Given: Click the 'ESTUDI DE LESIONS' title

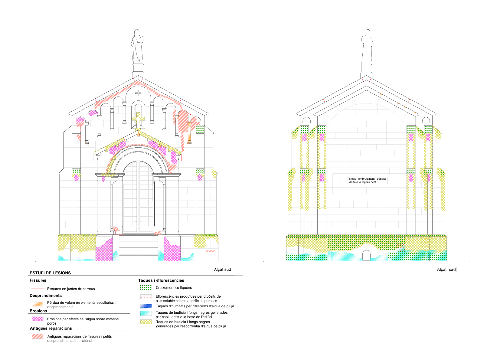Looking at the screenshot, I should 50,273.
